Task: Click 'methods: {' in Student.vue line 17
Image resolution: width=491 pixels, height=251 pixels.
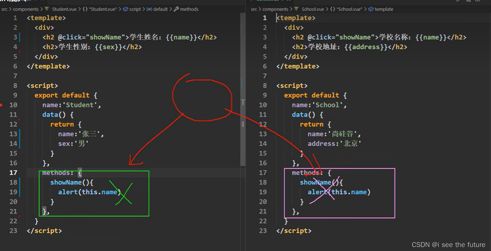Action: [x=62, y=173]
